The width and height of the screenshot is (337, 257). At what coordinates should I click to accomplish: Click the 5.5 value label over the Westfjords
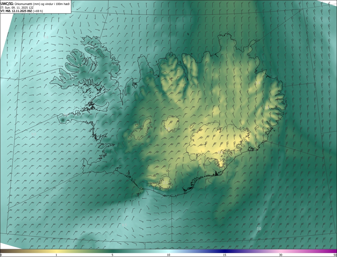coord(80,65)
